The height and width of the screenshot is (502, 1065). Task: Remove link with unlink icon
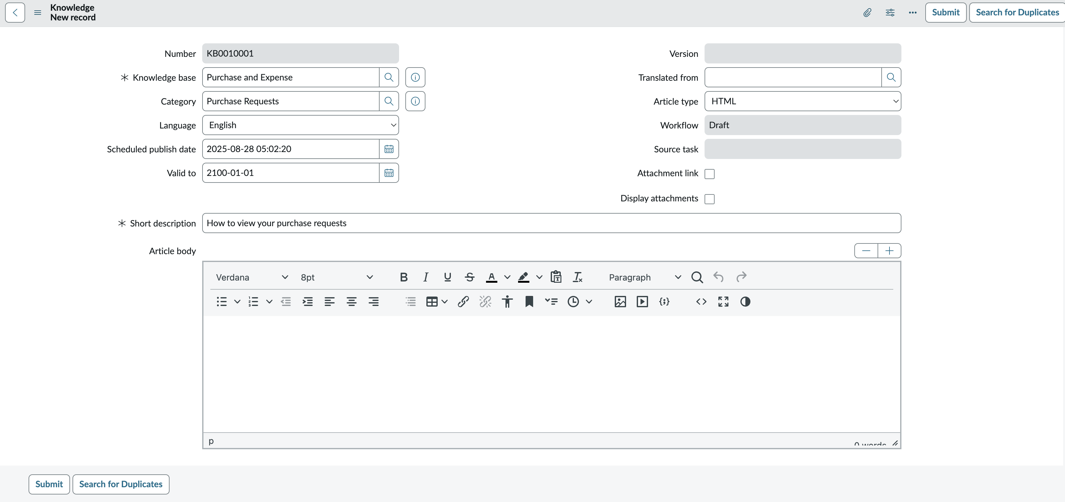pyautogui.click(x=485, y=302)
